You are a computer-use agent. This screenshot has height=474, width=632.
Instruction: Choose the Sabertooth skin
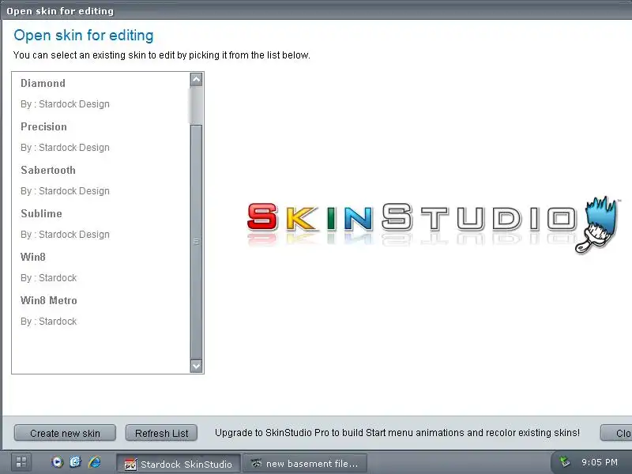(x=48, y=170)
